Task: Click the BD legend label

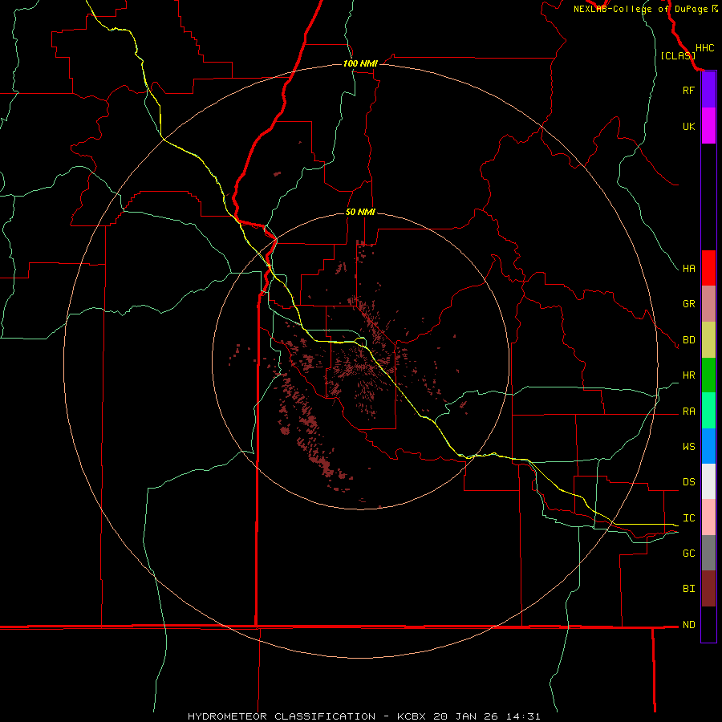Action: pyautogui.click(x=688, y=340)
